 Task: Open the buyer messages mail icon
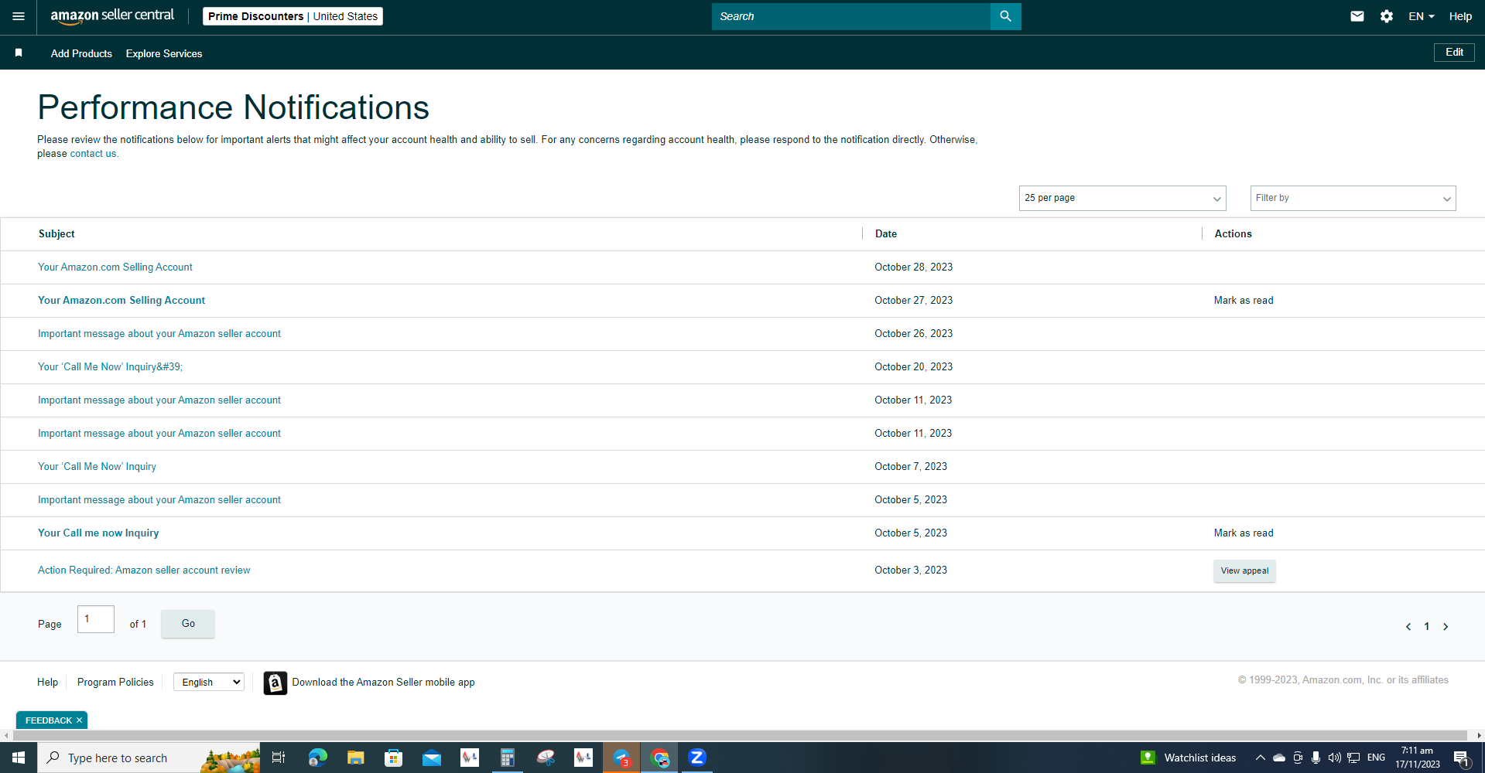1357,16
